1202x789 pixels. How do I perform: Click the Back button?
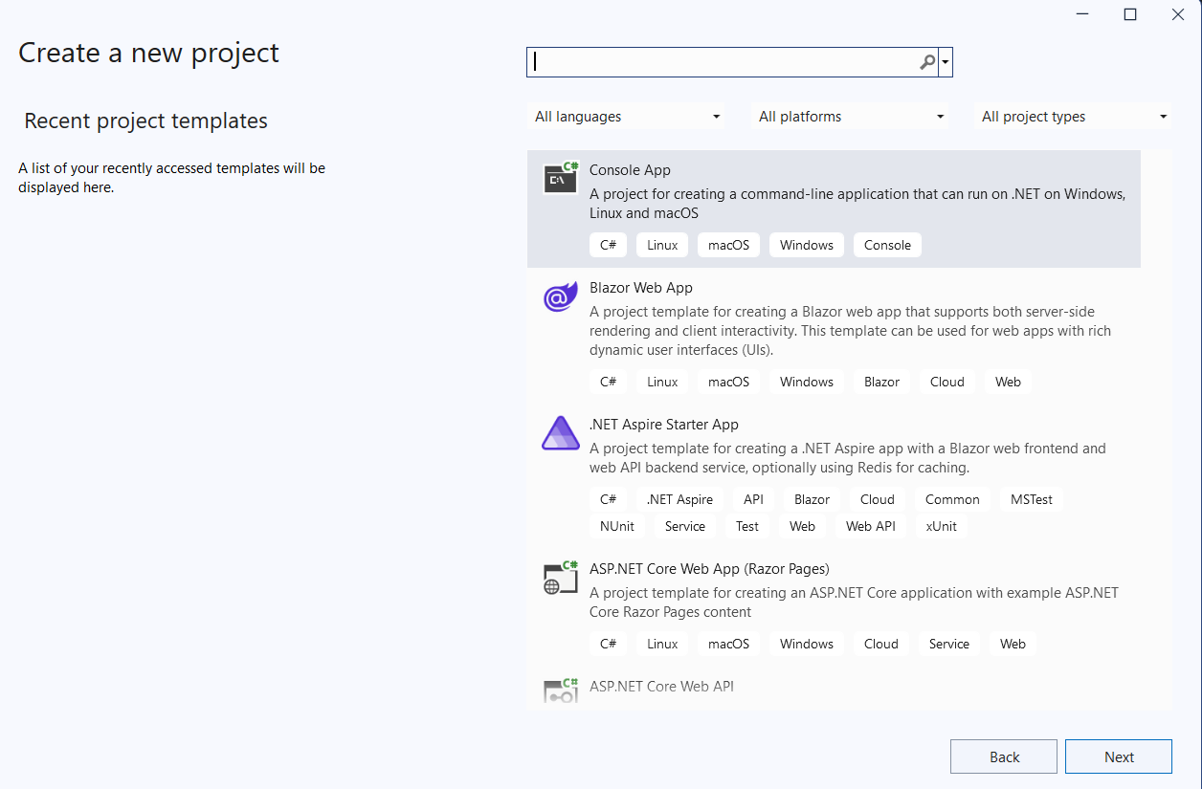point(1003,756)
